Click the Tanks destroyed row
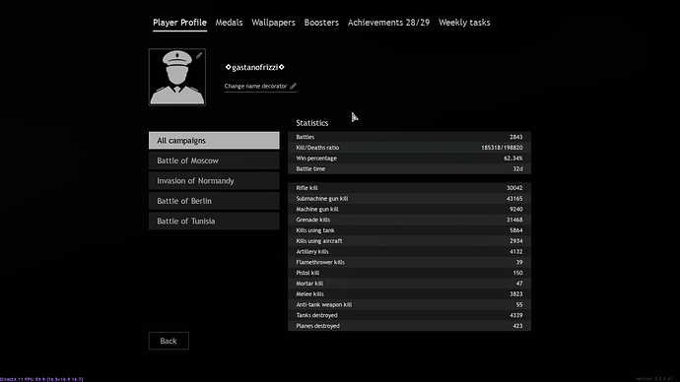680x382 pixels. click(x=409, y=315)
